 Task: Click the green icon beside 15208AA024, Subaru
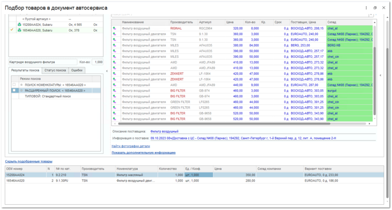click(19, 25)
